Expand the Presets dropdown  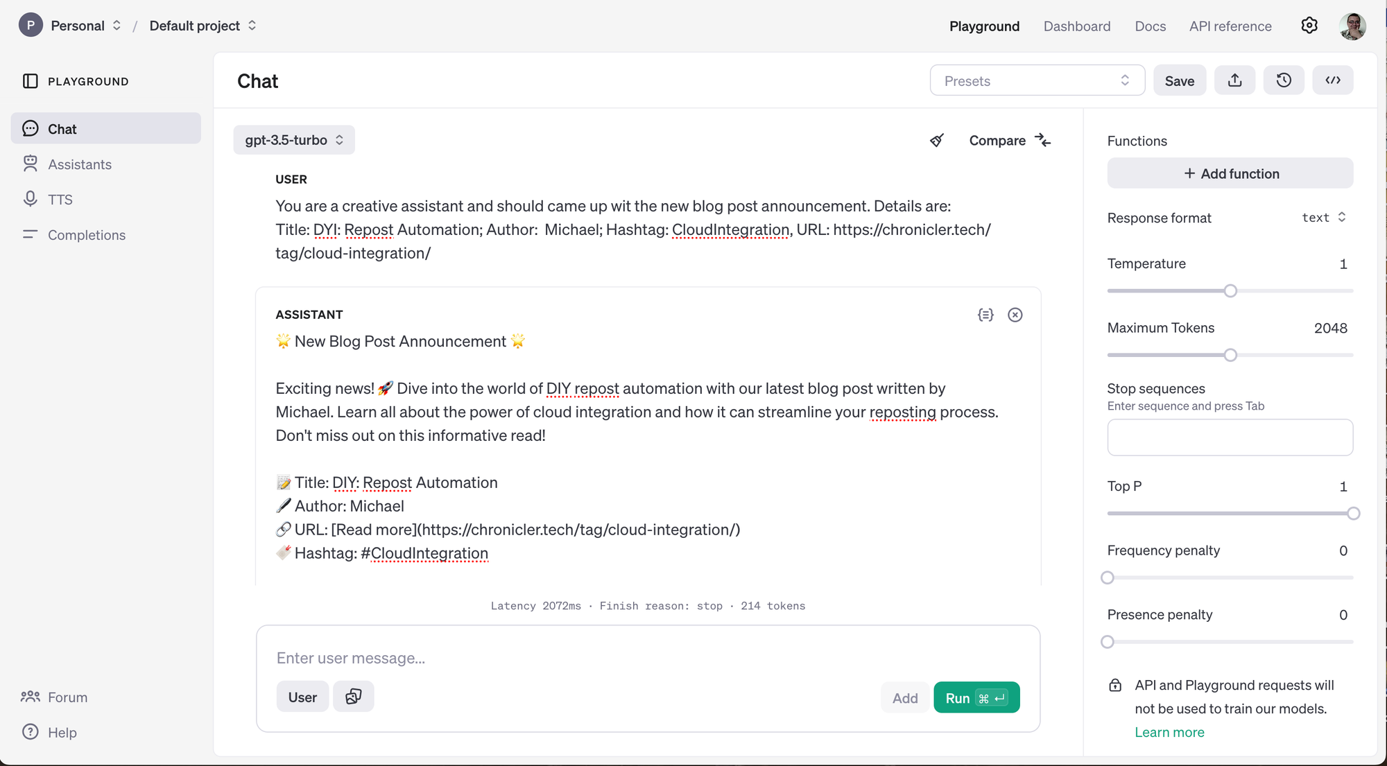coord(1037,80)
